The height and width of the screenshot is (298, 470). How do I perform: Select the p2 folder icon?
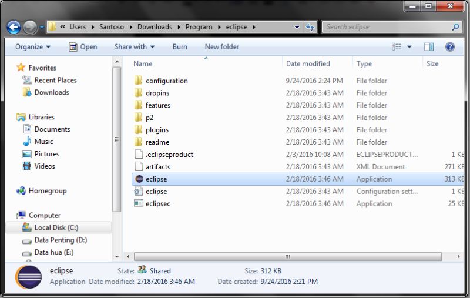click(x=139, y=117)
